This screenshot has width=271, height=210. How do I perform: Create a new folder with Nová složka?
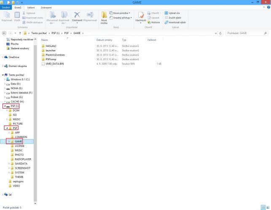(104, 18)
